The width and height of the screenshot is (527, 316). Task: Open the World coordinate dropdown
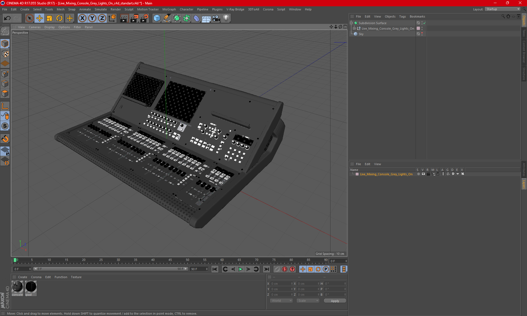point(282,301)
